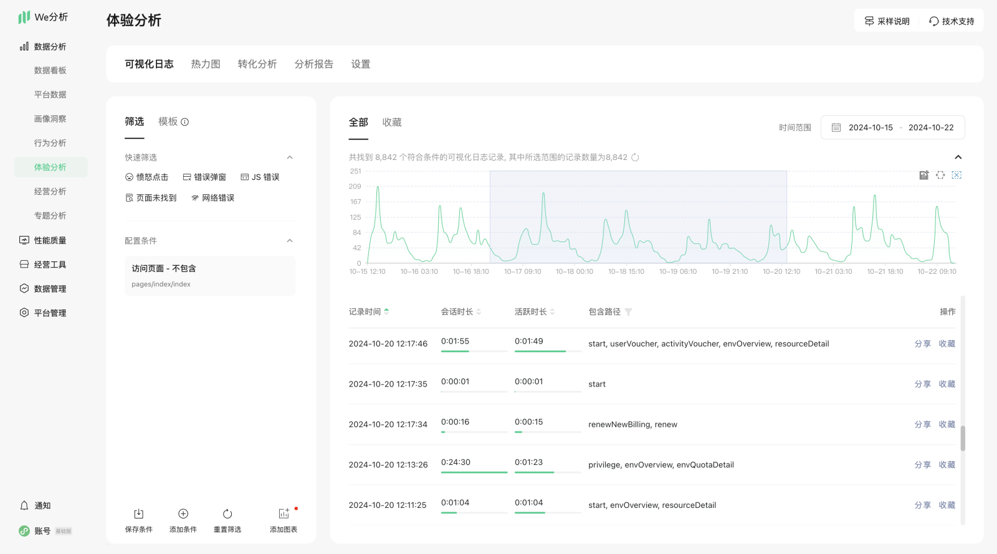This screenshot has height=554, width=997.
Task: Click the save chart image icon
Action: pos(924,176)
